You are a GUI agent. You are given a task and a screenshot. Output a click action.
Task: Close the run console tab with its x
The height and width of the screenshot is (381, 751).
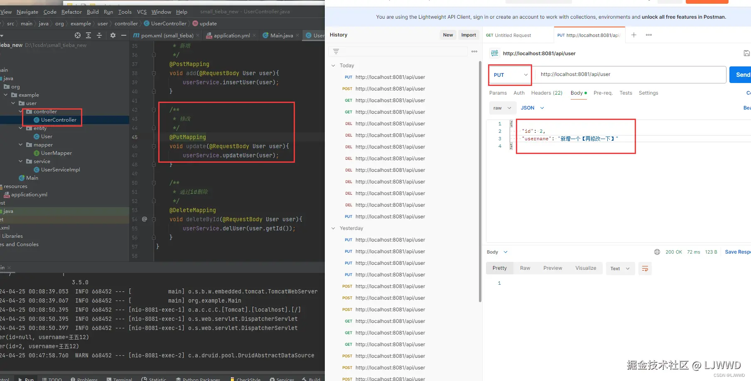9,268
